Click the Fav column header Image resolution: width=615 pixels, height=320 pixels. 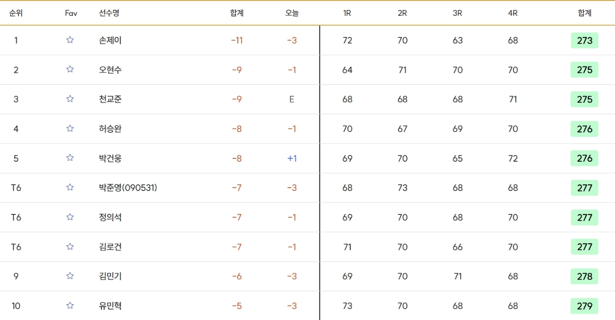[x=71, y=13]
